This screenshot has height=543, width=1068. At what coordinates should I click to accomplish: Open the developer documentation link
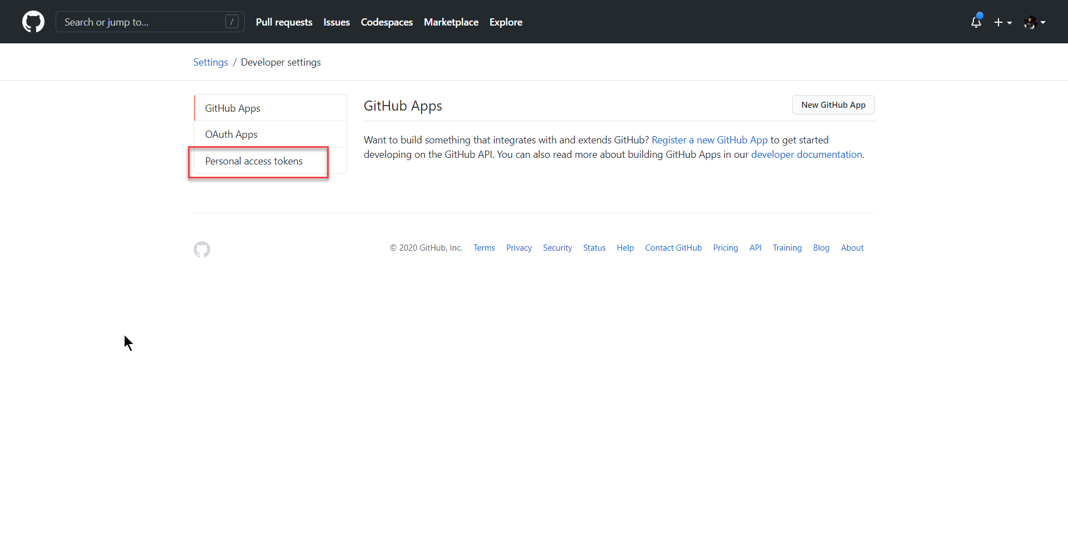point(806,155)
